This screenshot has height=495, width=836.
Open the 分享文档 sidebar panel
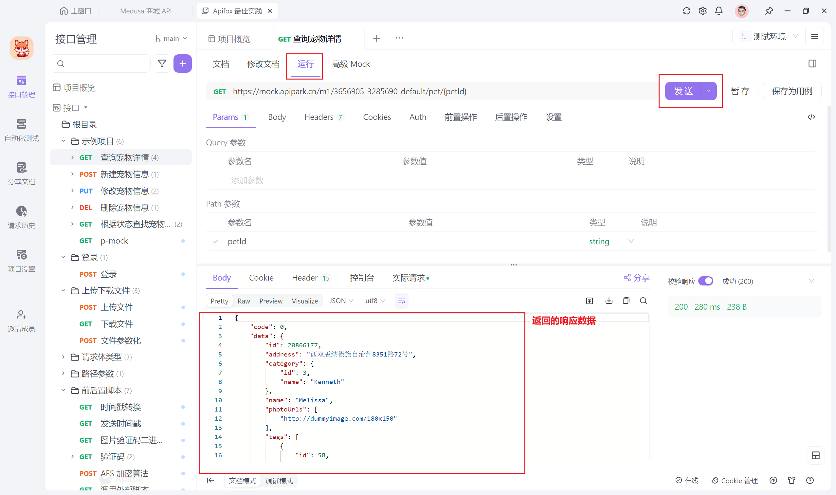click(21, 174)
